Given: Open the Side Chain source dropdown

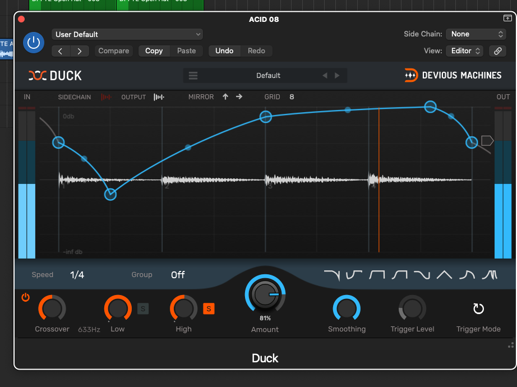Looking at the screenshot, I should 476,34.
